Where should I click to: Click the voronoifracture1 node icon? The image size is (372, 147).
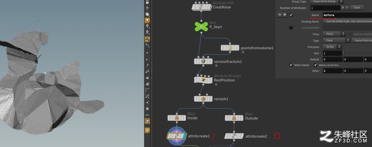point(203,61)
